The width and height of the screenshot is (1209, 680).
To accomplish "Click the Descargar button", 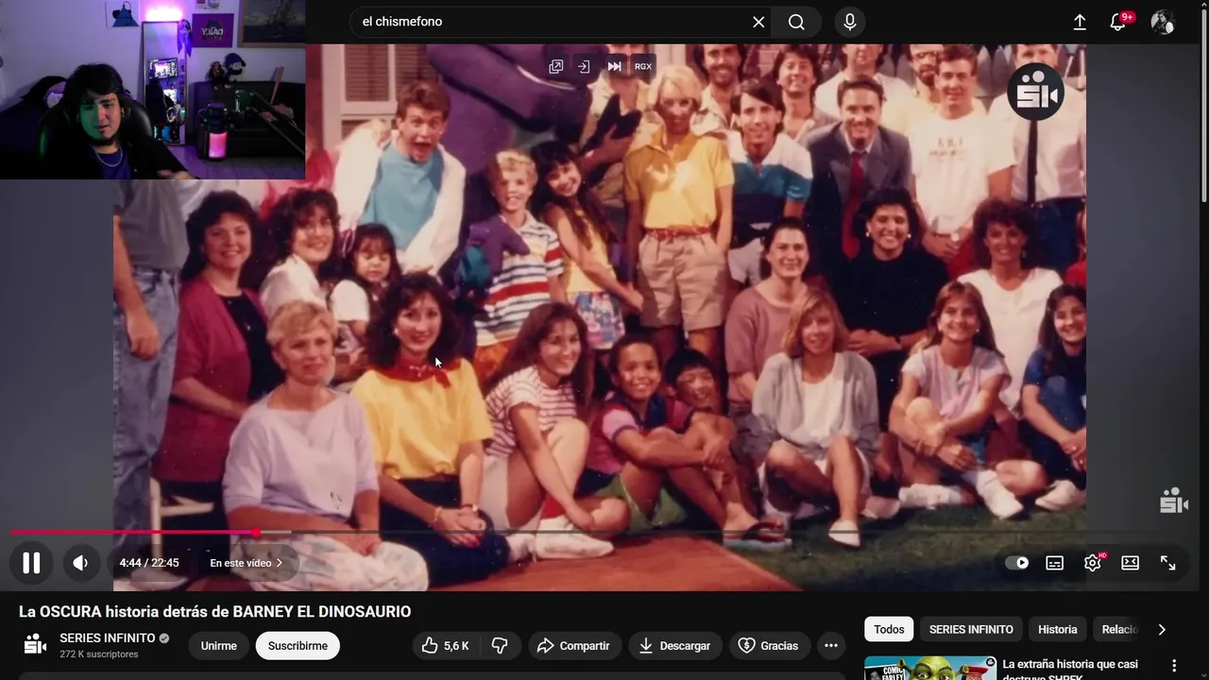I will (674, 646).
